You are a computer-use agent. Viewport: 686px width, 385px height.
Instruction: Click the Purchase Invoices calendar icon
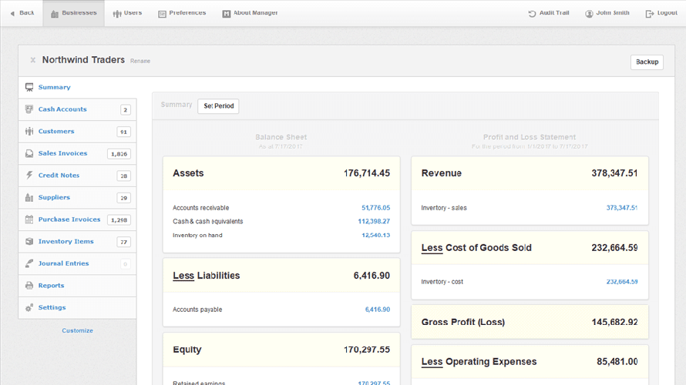(29, 219)
